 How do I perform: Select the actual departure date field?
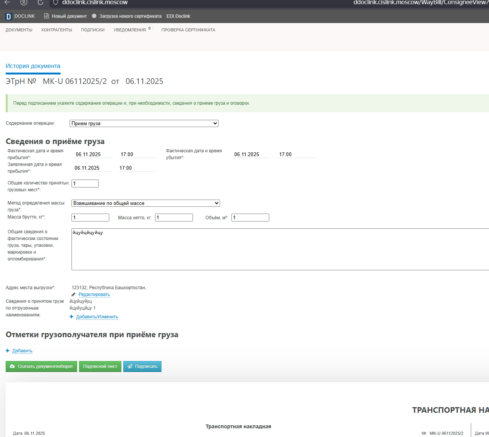(251, 154)
